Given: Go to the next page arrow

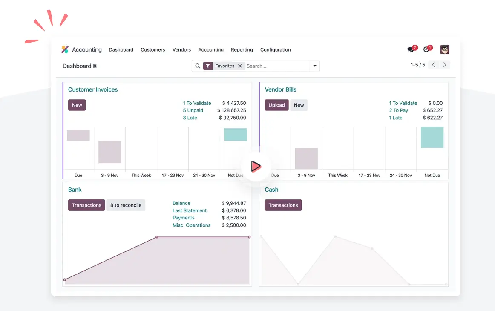Looking at the screenshot, I should coord(445,65).
